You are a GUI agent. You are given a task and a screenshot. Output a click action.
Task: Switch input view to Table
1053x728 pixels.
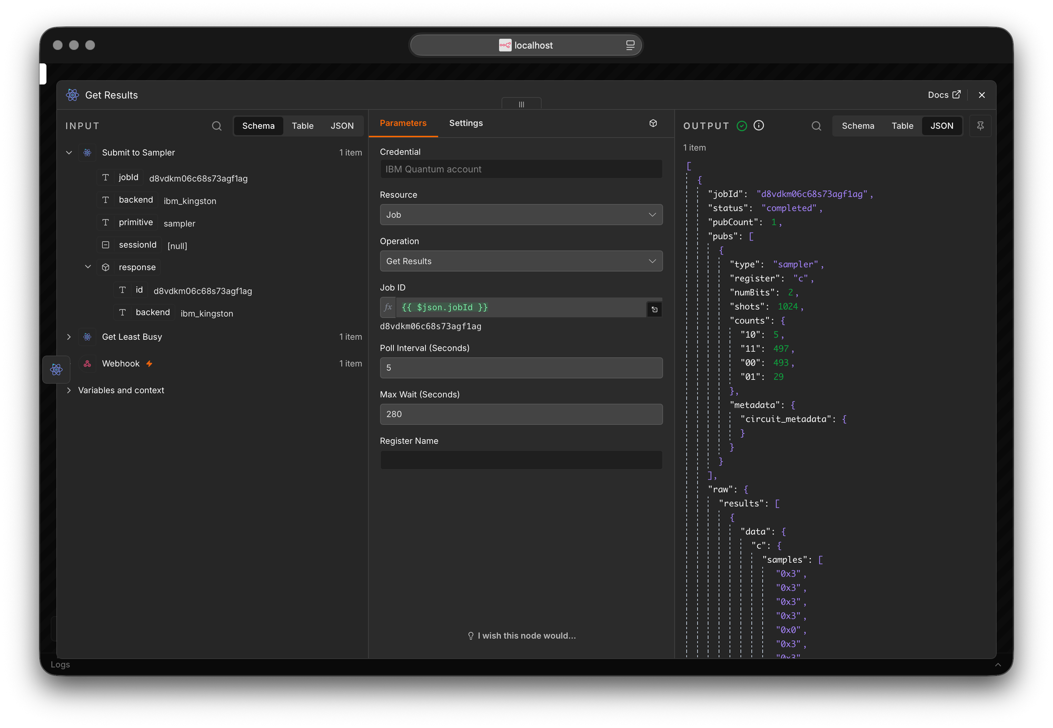[303, 126]
